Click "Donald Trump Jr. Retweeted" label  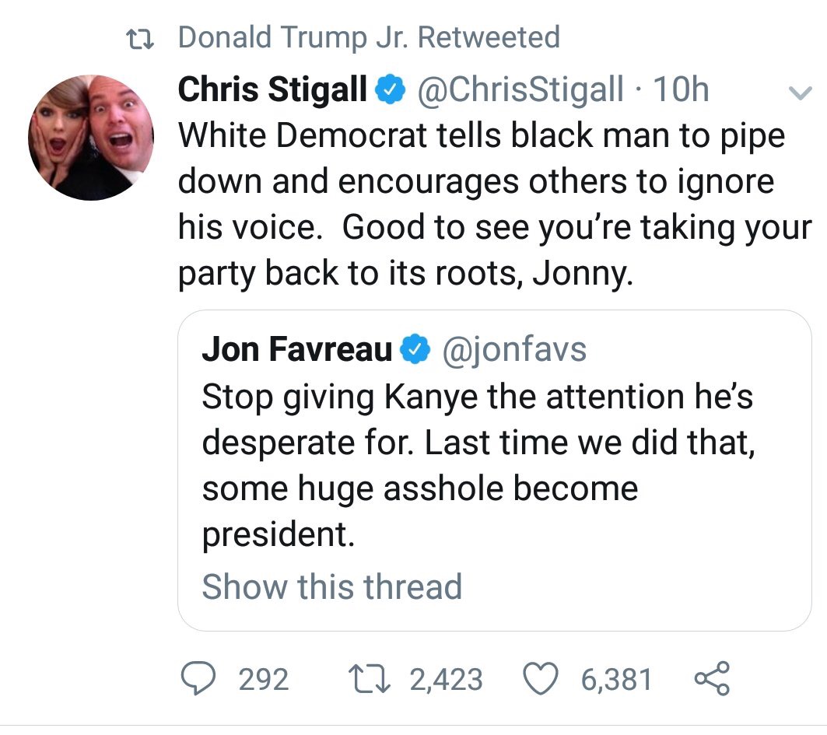tap(369, 37)
